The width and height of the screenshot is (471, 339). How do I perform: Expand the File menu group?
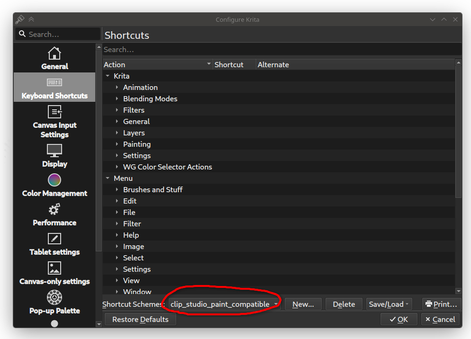click(117, 213)
